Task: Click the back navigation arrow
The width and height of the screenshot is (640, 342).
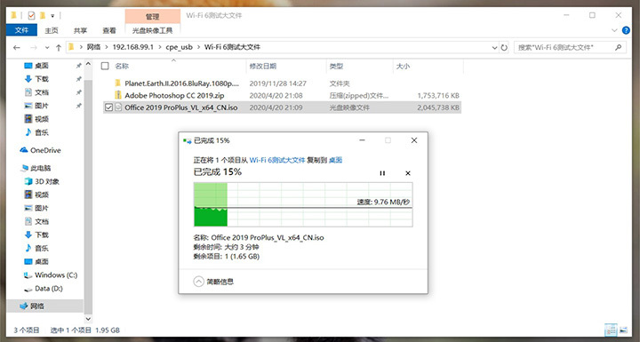Action: (17, 47)
